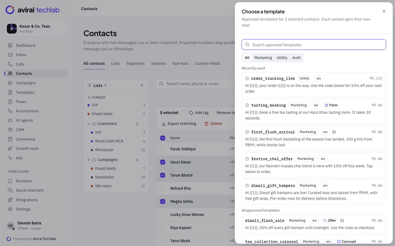
Task: Tick the Refund Rita checkbox
Action: (x=163, y=188)
